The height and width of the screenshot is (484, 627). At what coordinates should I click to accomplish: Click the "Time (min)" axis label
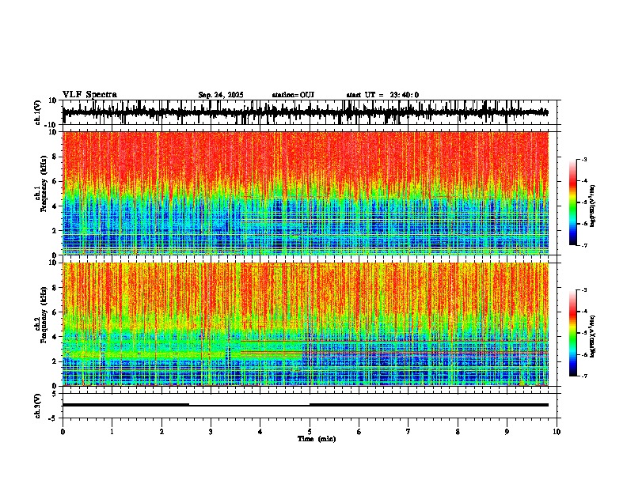pos(317,439)
